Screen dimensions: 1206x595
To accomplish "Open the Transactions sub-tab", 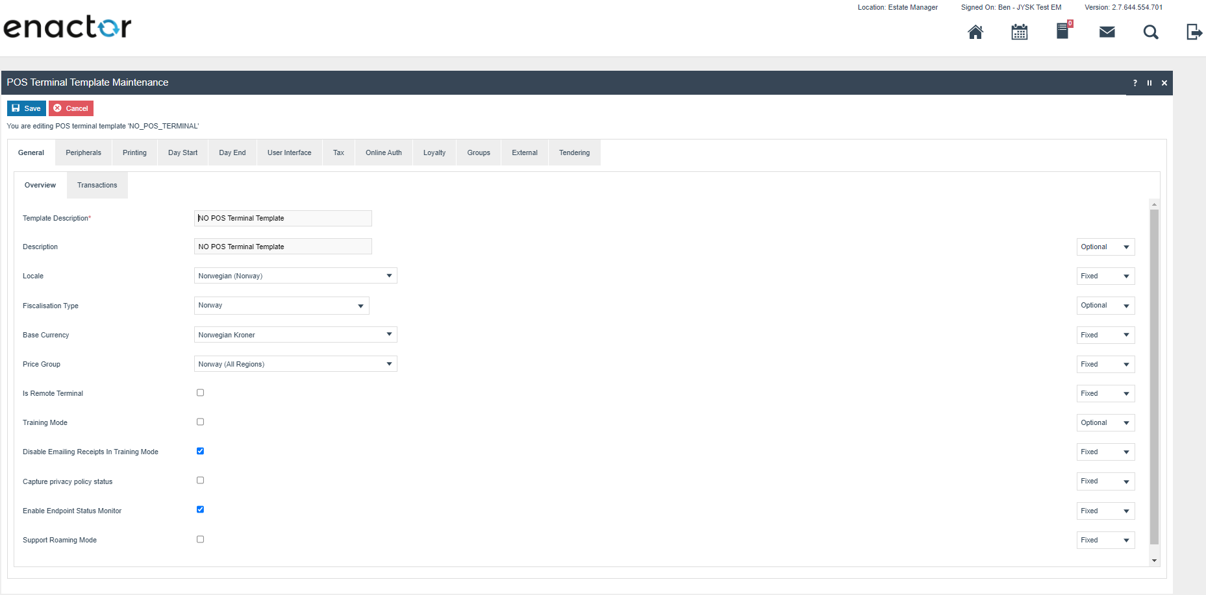I will (97, 185).
